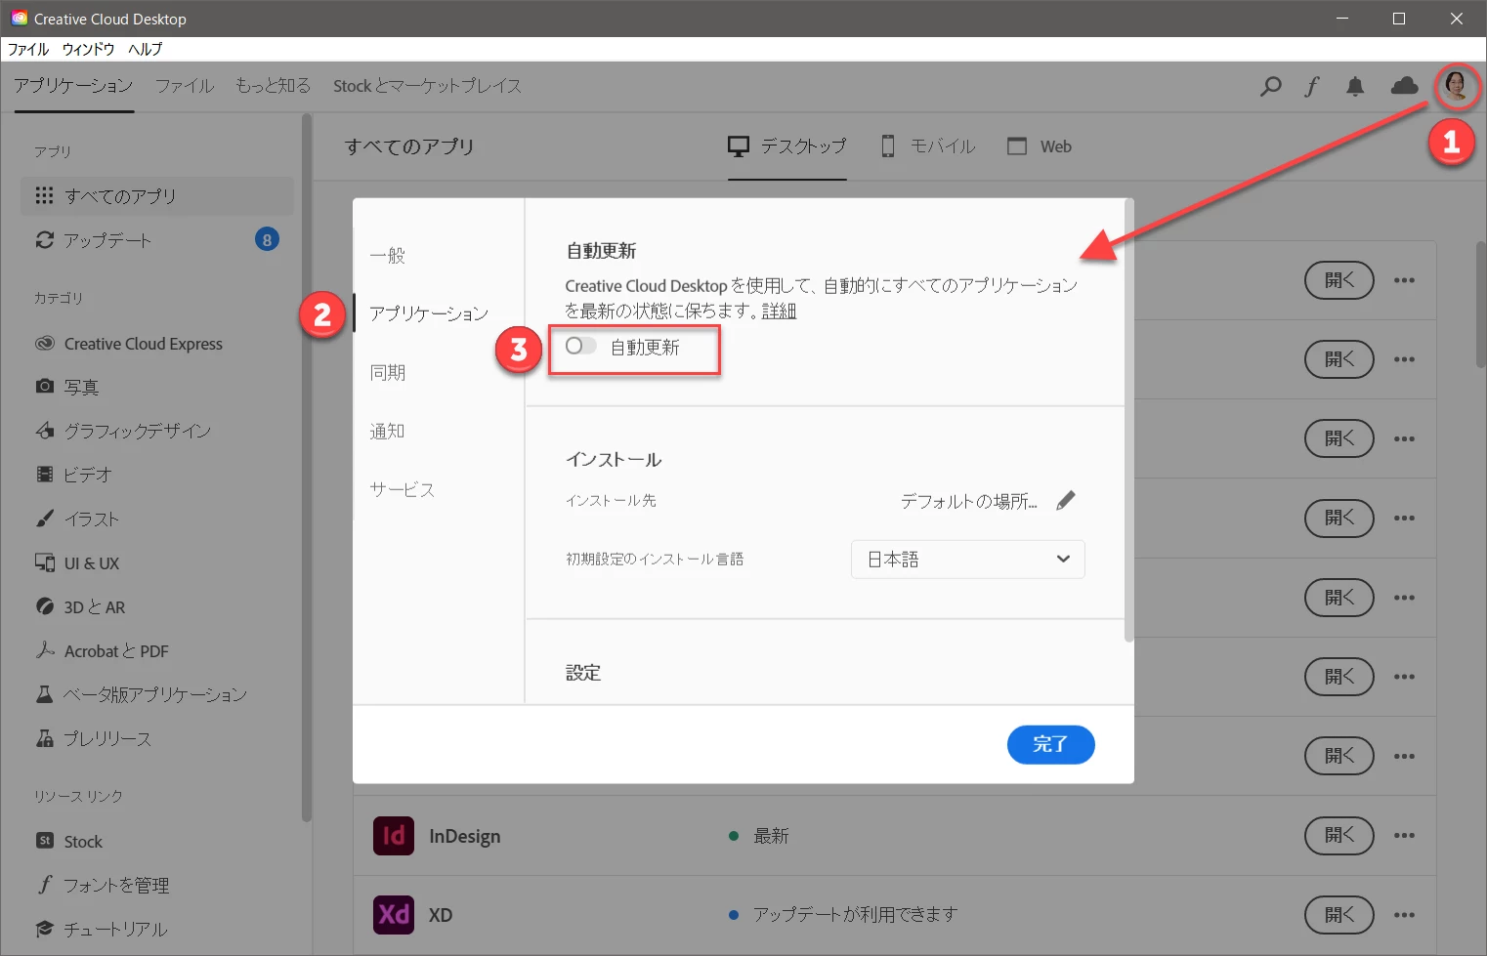Open the 日本語 install language dropdown
Screen dimensions: 1487x956
(x=967, y=559)
